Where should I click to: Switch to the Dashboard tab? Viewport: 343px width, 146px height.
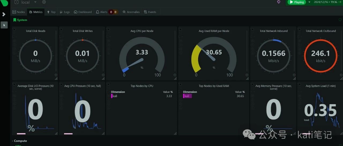[x=83, y=12]
